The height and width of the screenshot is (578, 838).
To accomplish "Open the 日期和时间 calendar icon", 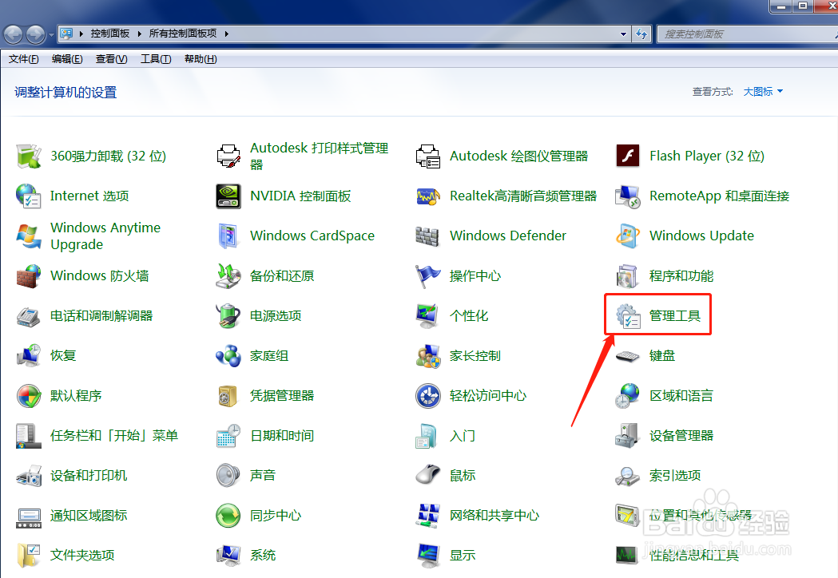I will [228, 436].
